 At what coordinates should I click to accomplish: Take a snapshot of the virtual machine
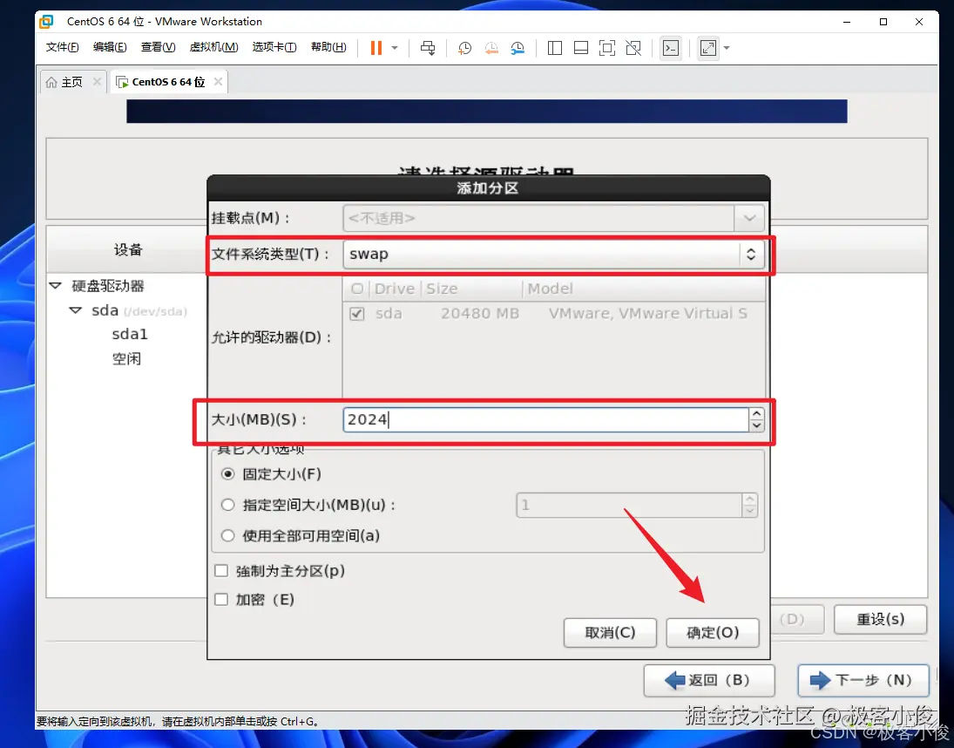click(x=465, y=47)
